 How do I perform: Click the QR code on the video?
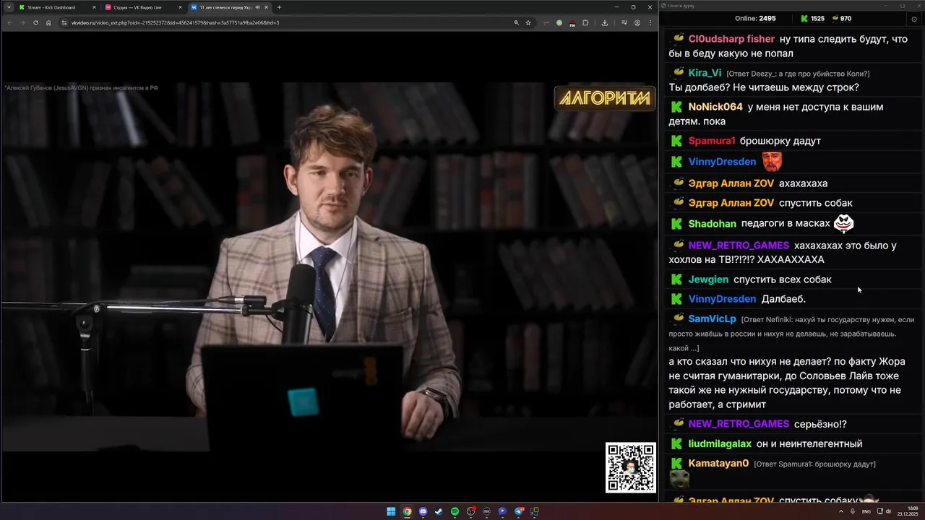(631, 467)
